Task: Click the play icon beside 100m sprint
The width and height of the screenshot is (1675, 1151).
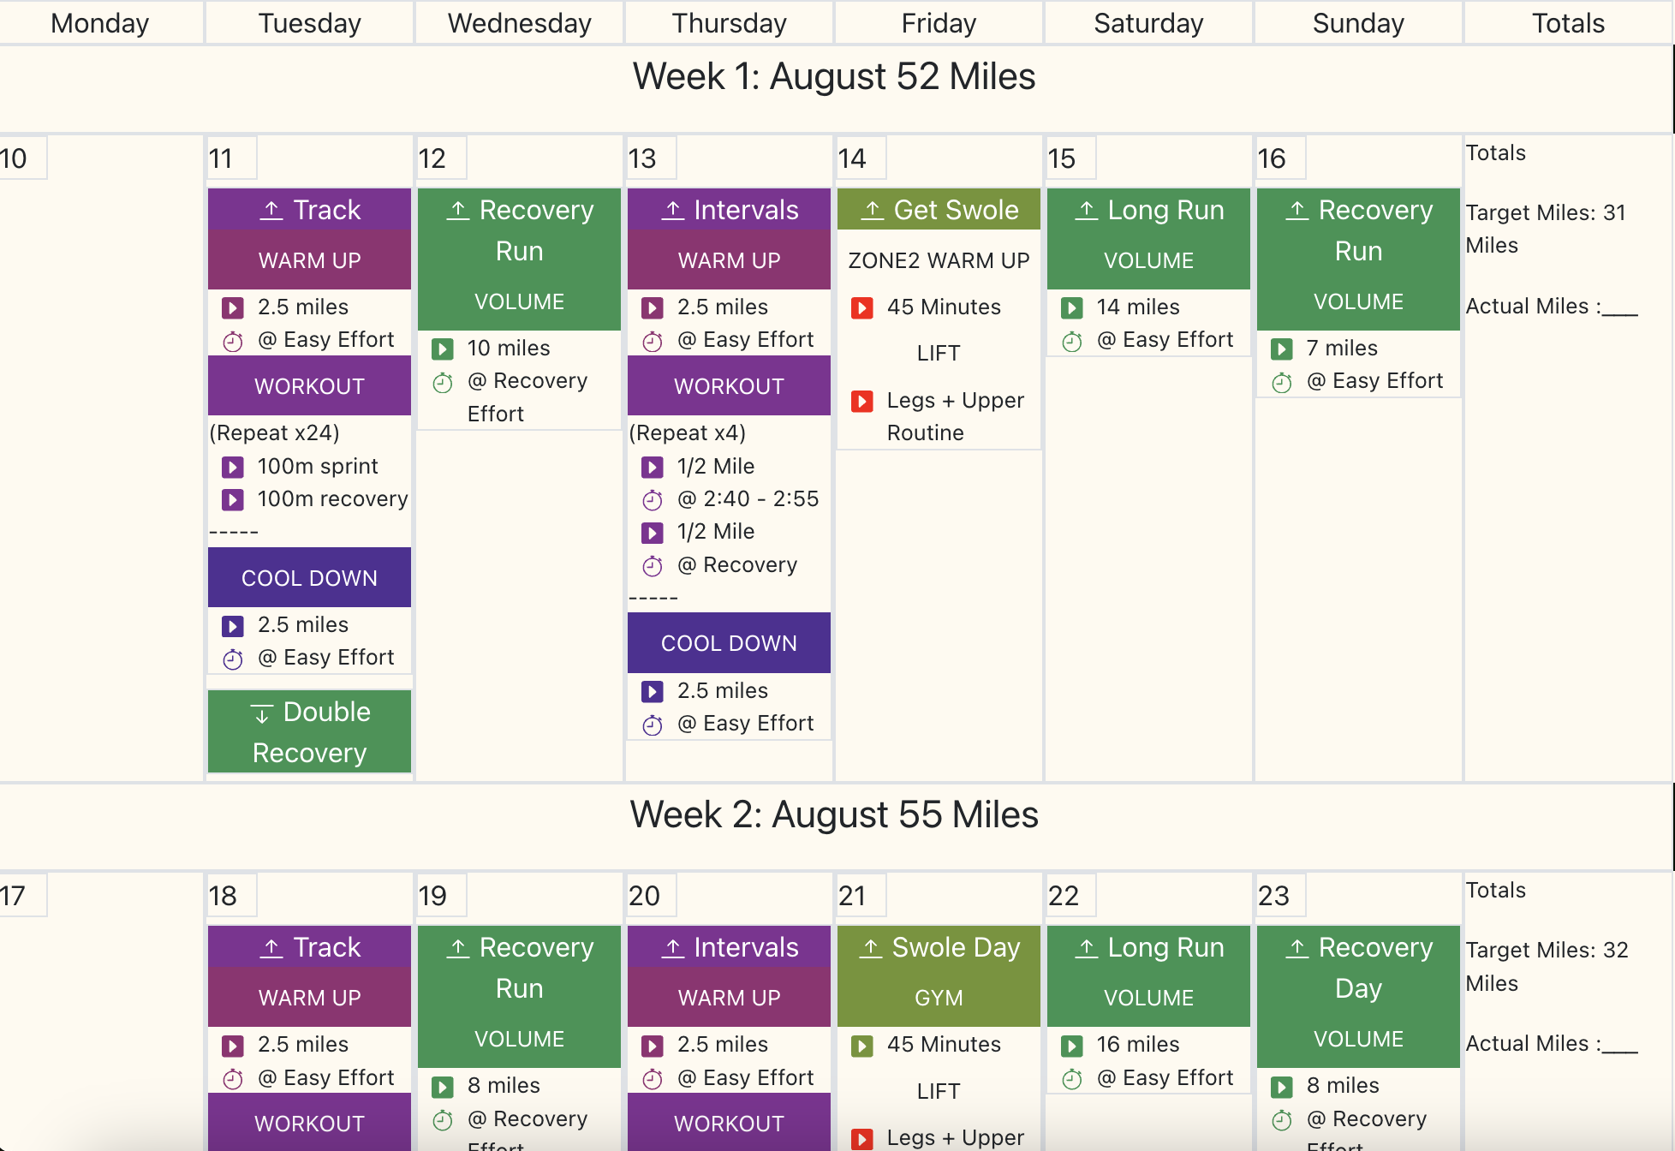Action: [x=233, y=468]
